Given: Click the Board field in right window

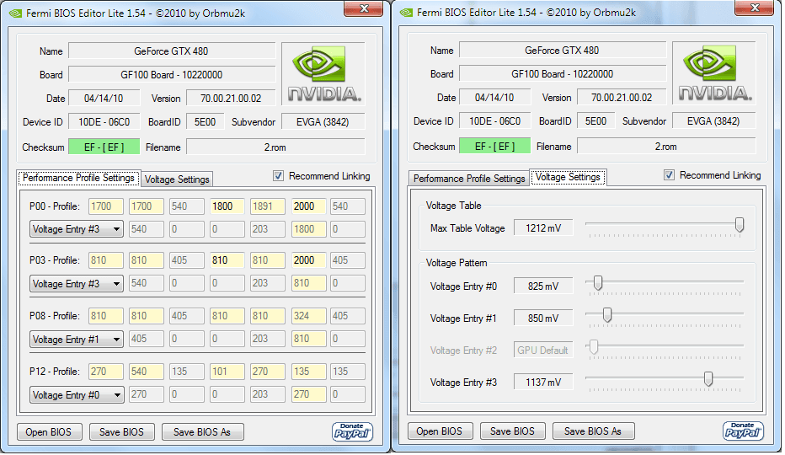Looking at the screenshot, I should tap(563, 73).
